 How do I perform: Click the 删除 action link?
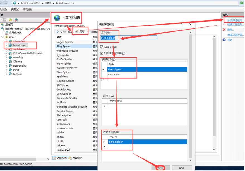click(x=231, y=30)
